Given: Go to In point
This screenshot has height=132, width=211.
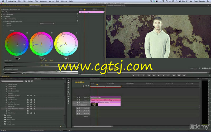Looking at the screenshot, I should tap(149, 75).
